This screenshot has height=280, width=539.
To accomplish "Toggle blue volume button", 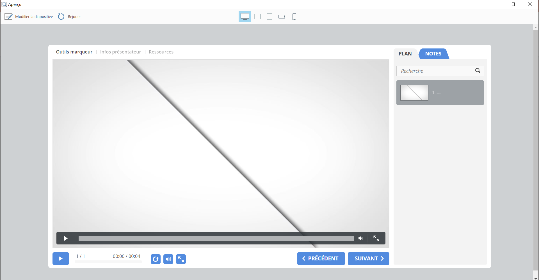I will [168, 259].
